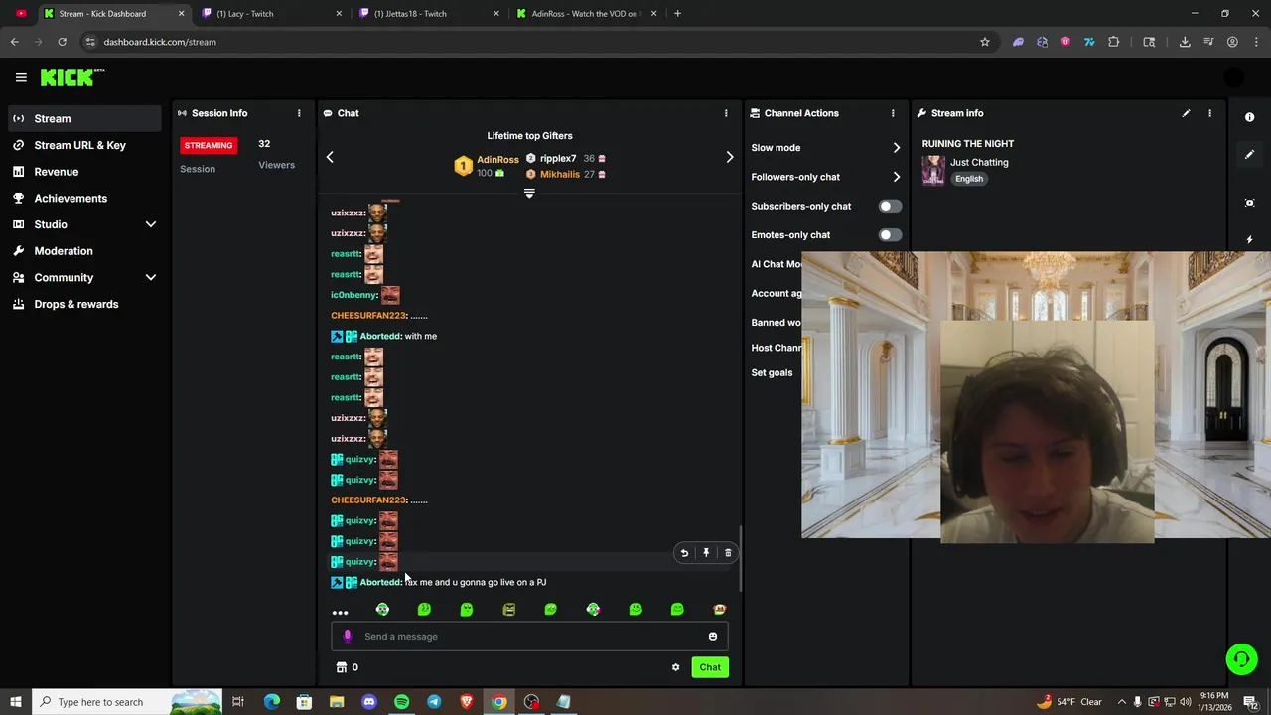The width and height of the screenshot is (1271, 715).
Task: Bookmark this page with star icon
Action: (x=985, y=42)
